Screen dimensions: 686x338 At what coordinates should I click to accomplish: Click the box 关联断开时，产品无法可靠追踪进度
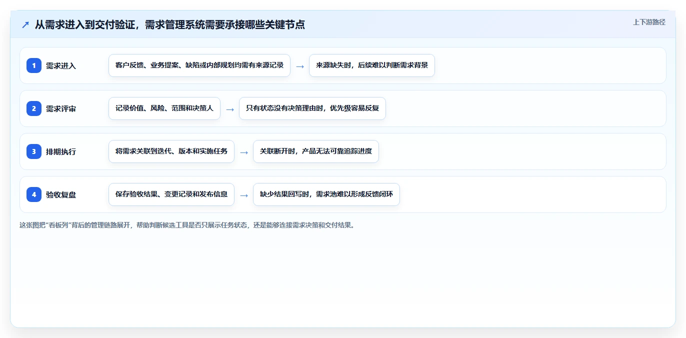pyautogui.click(x=316, y=151)
